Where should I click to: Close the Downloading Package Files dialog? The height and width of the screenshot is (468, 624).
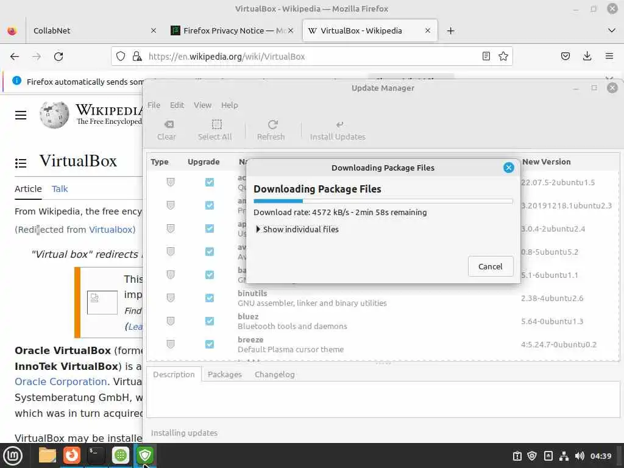[509, 168]
